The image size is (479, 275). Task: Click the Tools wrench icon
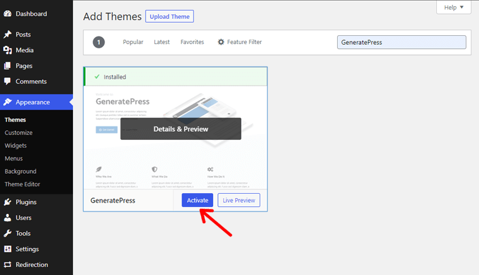click(8, 233)
